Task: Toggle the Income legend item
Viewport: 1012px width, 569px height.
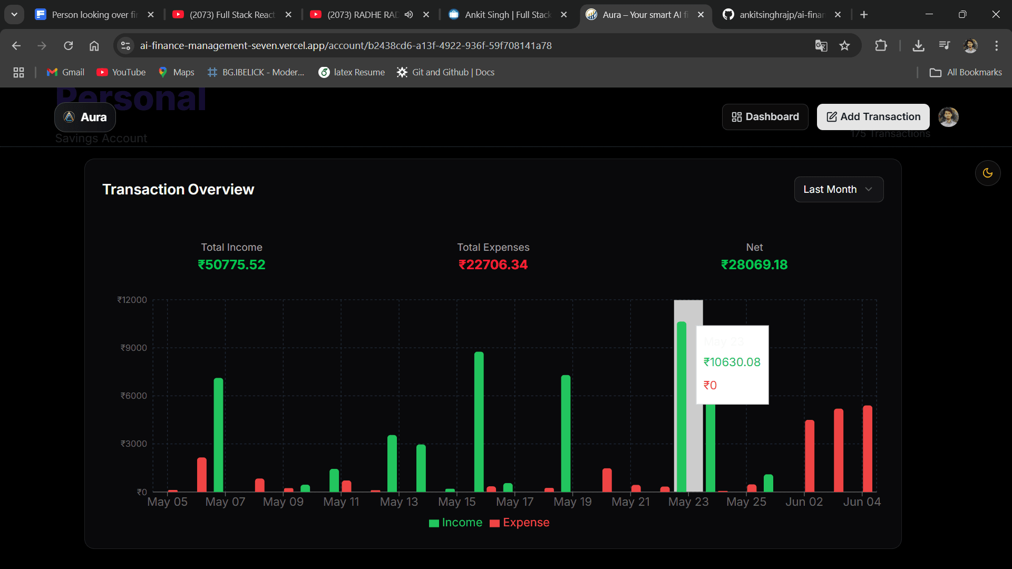Action: (456, 523)
